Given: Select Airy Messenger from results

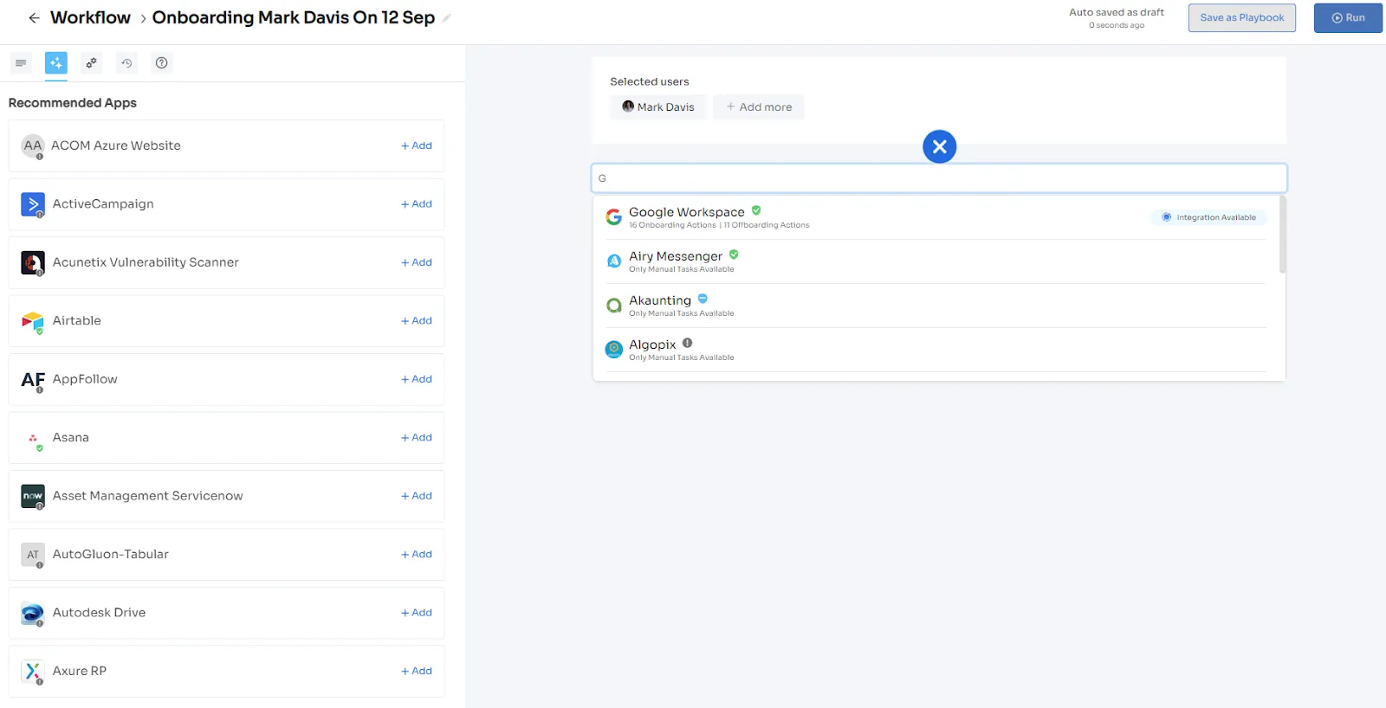Looking at the screenshot, I should click(x=936, y=261).
